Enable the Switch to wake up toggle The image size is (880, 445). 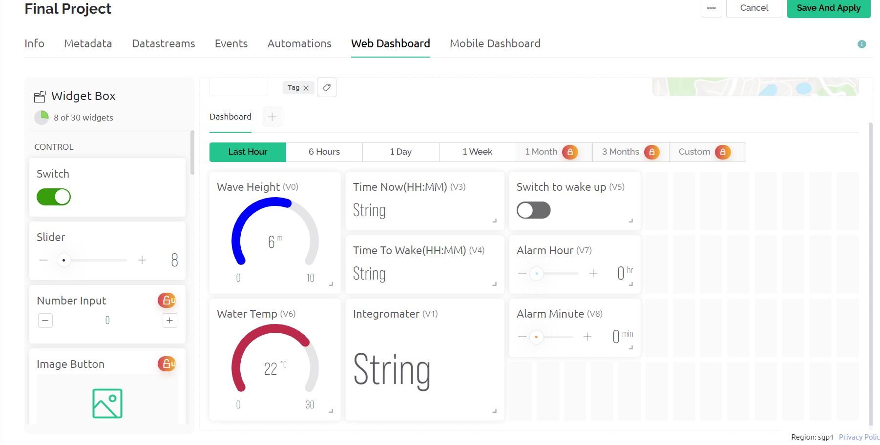533,210
